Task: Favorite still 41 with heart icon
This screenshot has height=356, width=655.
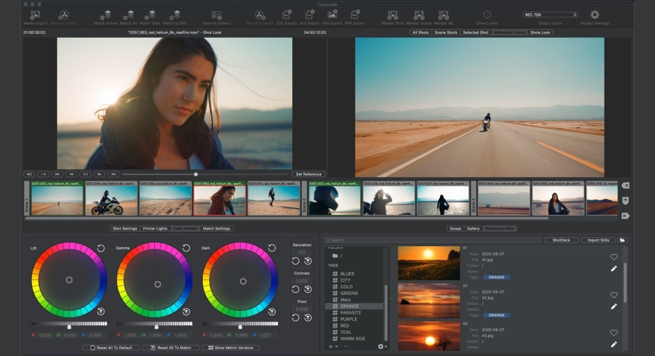Action: [x=614, y=257]
